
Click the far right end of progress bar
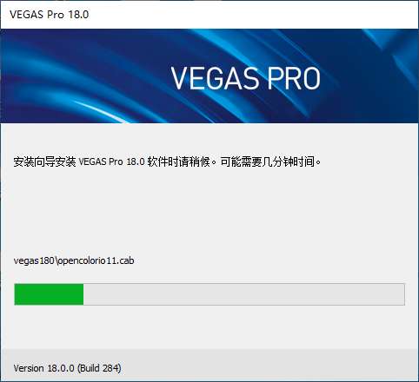pos(402,294)
